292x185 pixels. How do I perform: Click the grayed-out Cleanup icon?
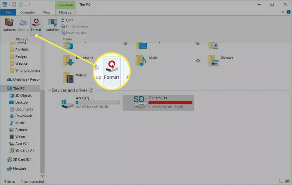23,25
